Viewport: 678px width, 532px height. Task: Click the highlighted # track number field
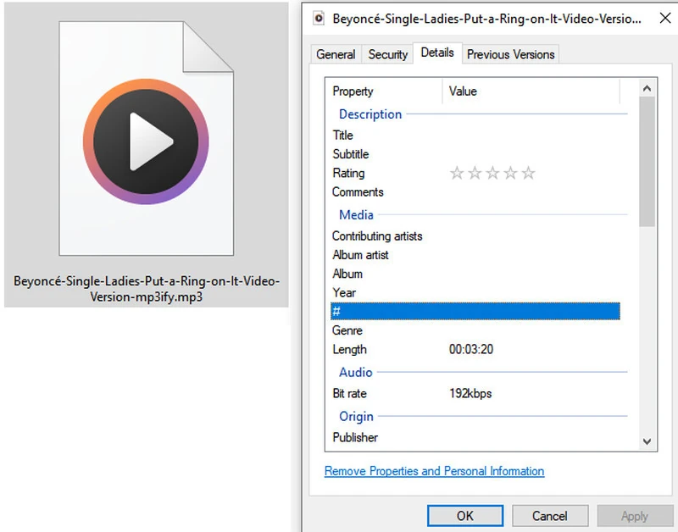[475, 311]
